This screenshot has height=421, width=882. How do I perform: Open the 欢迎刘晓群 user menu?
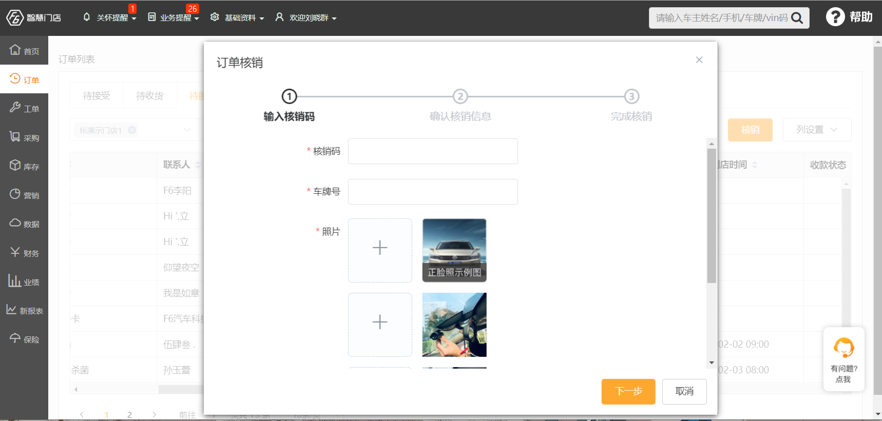coord(306,17)
